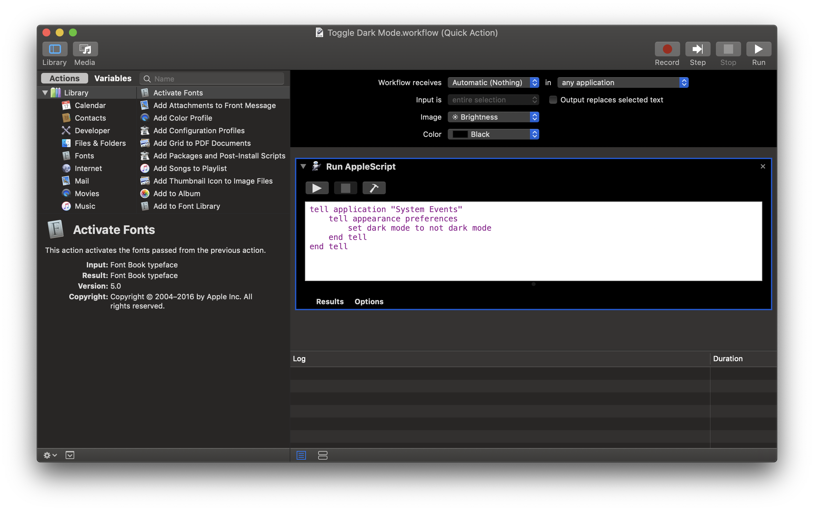Open the Results tab of Run AppleScript

tap(330, 302)
